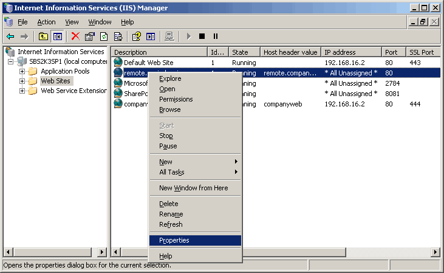The height and width of the screenshot is (273, 444).
Task: Sort by the Description column header
Action: (x=159, y=52)
